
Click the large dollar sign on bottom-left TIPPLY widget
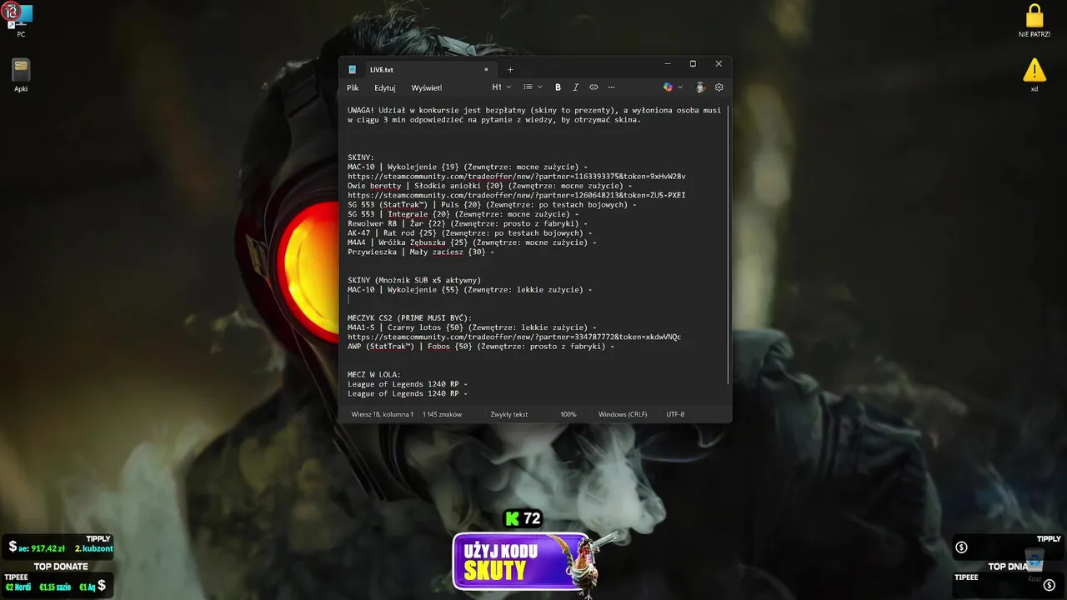coord(13,547)
